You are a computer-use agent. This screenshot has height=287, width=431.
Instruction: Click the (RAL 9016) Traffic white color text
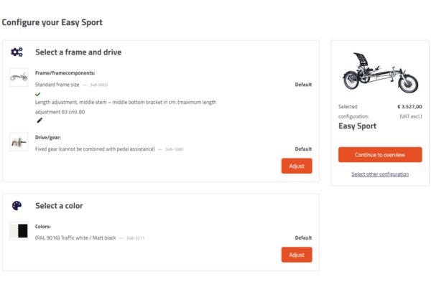click(75, 237)
